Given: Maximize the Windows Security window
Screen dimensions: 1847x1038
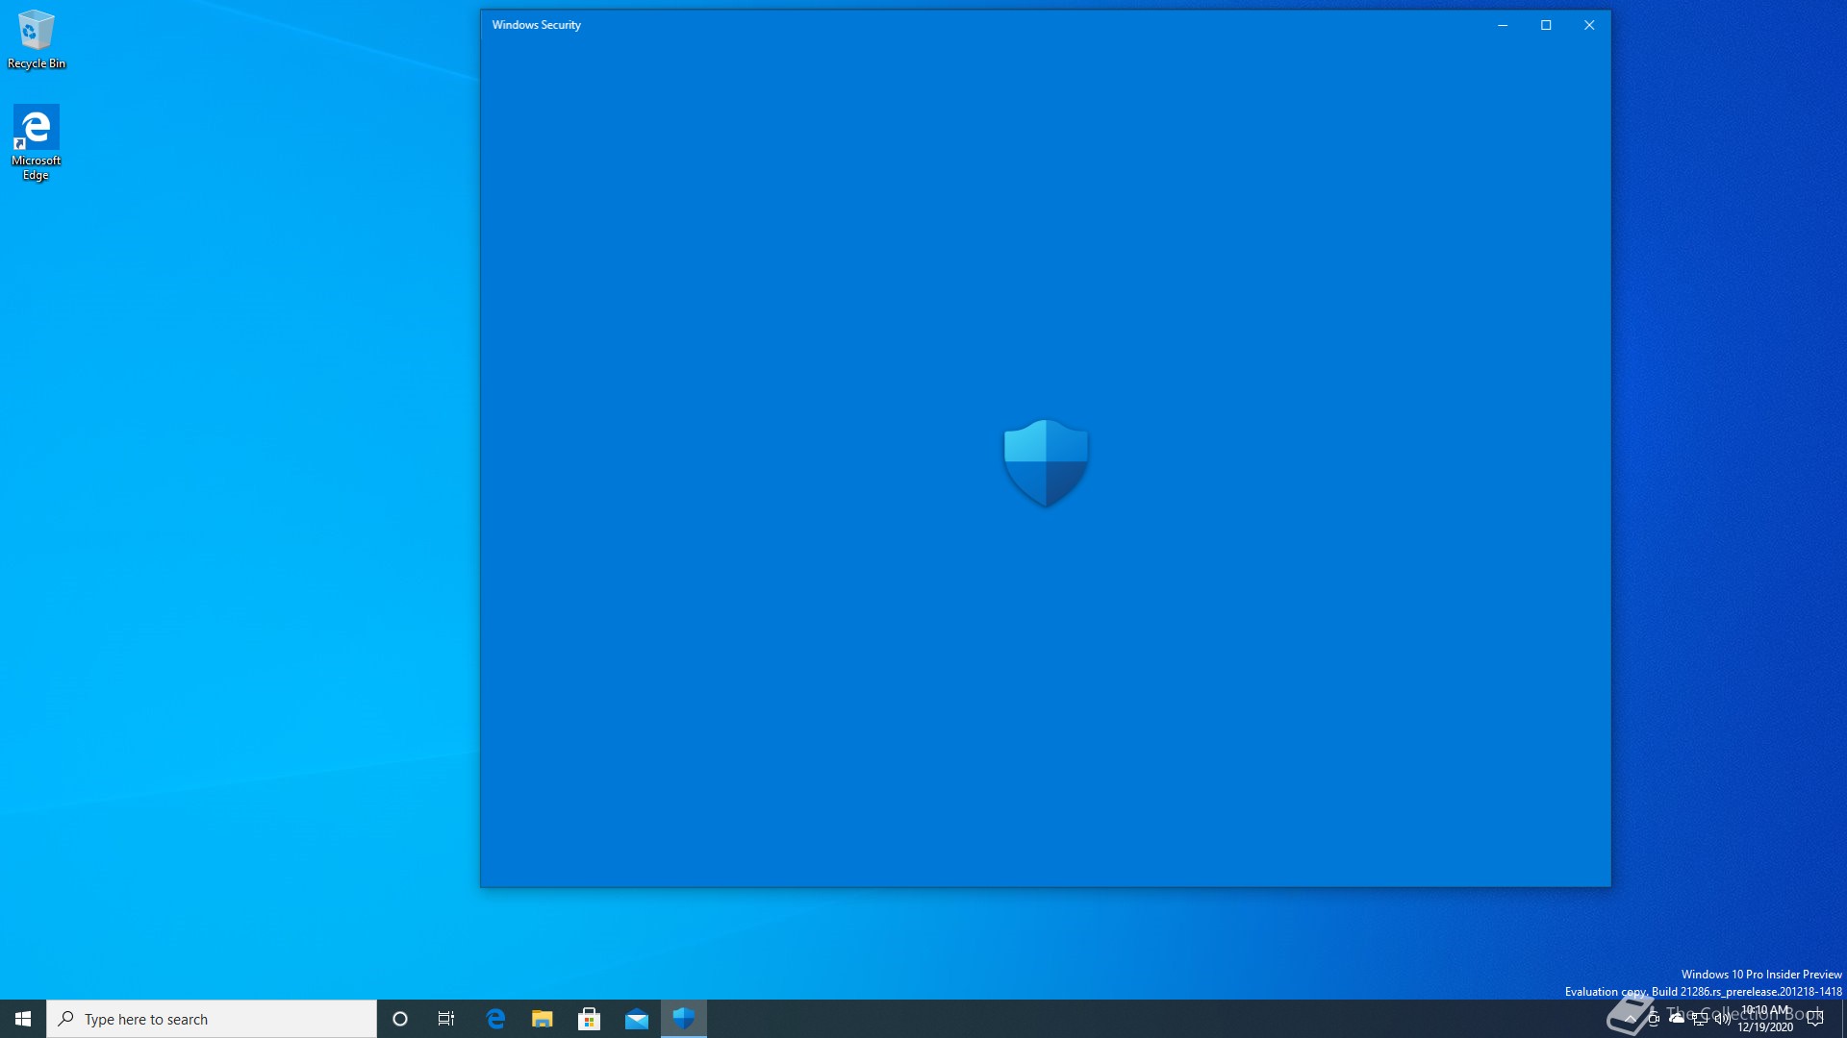Looking at the screenshot, I should point(1546,25).
